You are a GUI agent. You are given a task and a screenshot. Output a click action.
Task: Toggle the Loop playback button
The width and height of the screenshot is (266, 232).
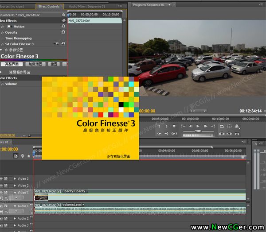(222, 126)
